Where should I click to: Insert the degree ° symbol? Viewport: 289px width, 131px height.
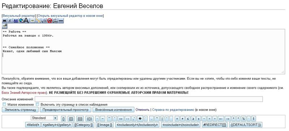(x=238, y=119)
